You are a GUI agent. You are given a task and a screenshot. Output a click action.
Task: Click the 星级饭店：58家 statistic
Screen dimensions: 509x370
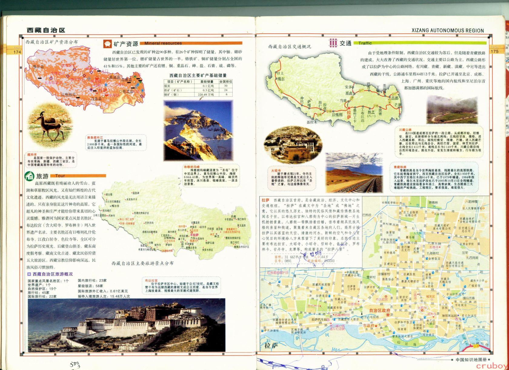[x=91, y=286]
